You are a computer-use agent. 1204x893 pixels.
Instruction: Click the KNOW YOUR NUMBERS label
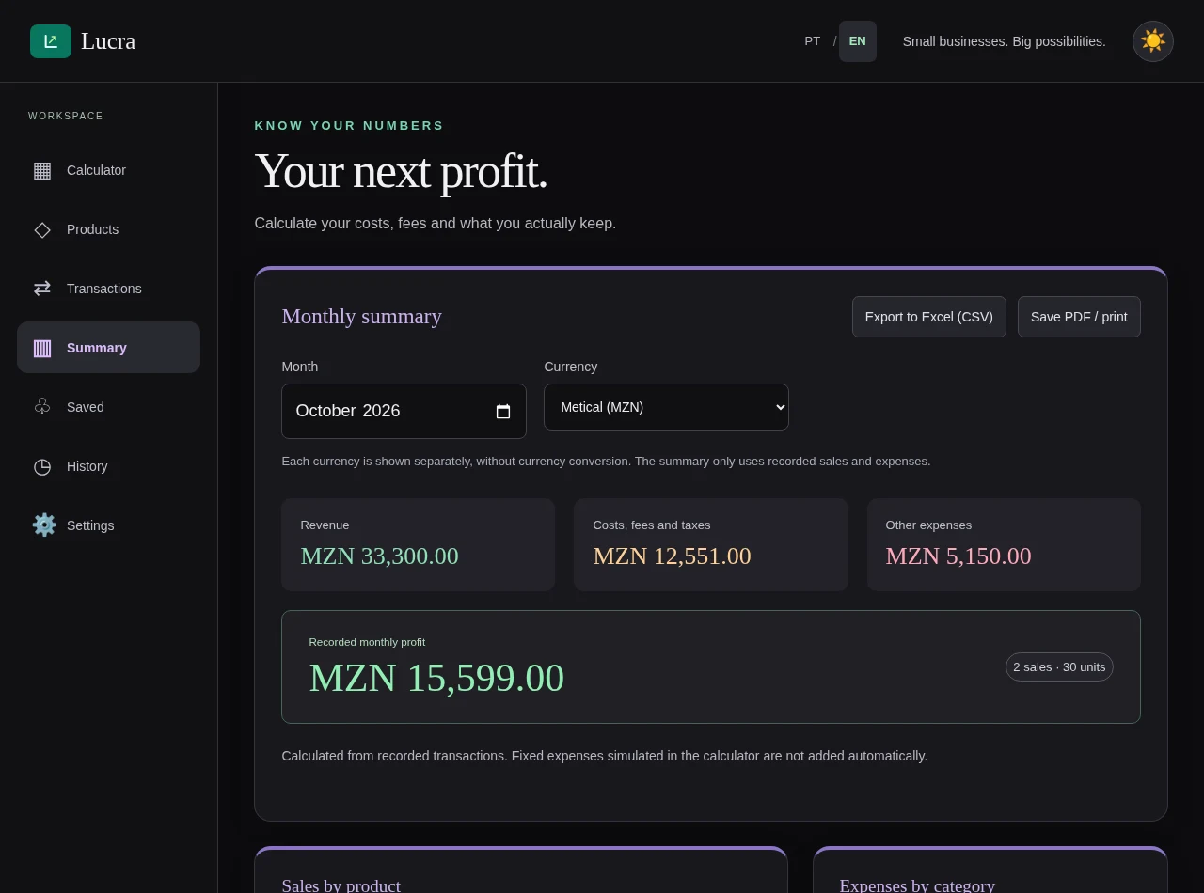(349, 126)
